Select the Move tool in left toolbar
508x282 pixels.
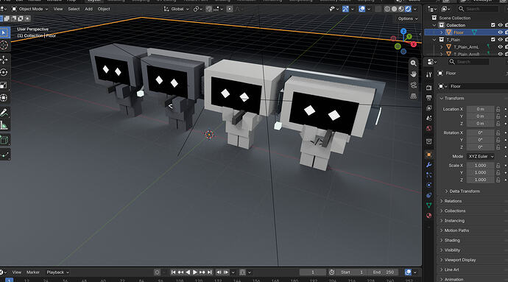[4, 60]
